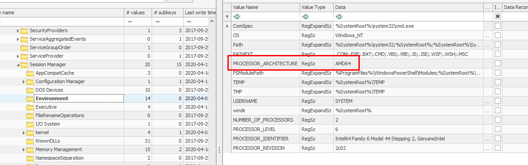528x165 pixels.
Task: Sort by the Last write time header
Action: point(199,13)
